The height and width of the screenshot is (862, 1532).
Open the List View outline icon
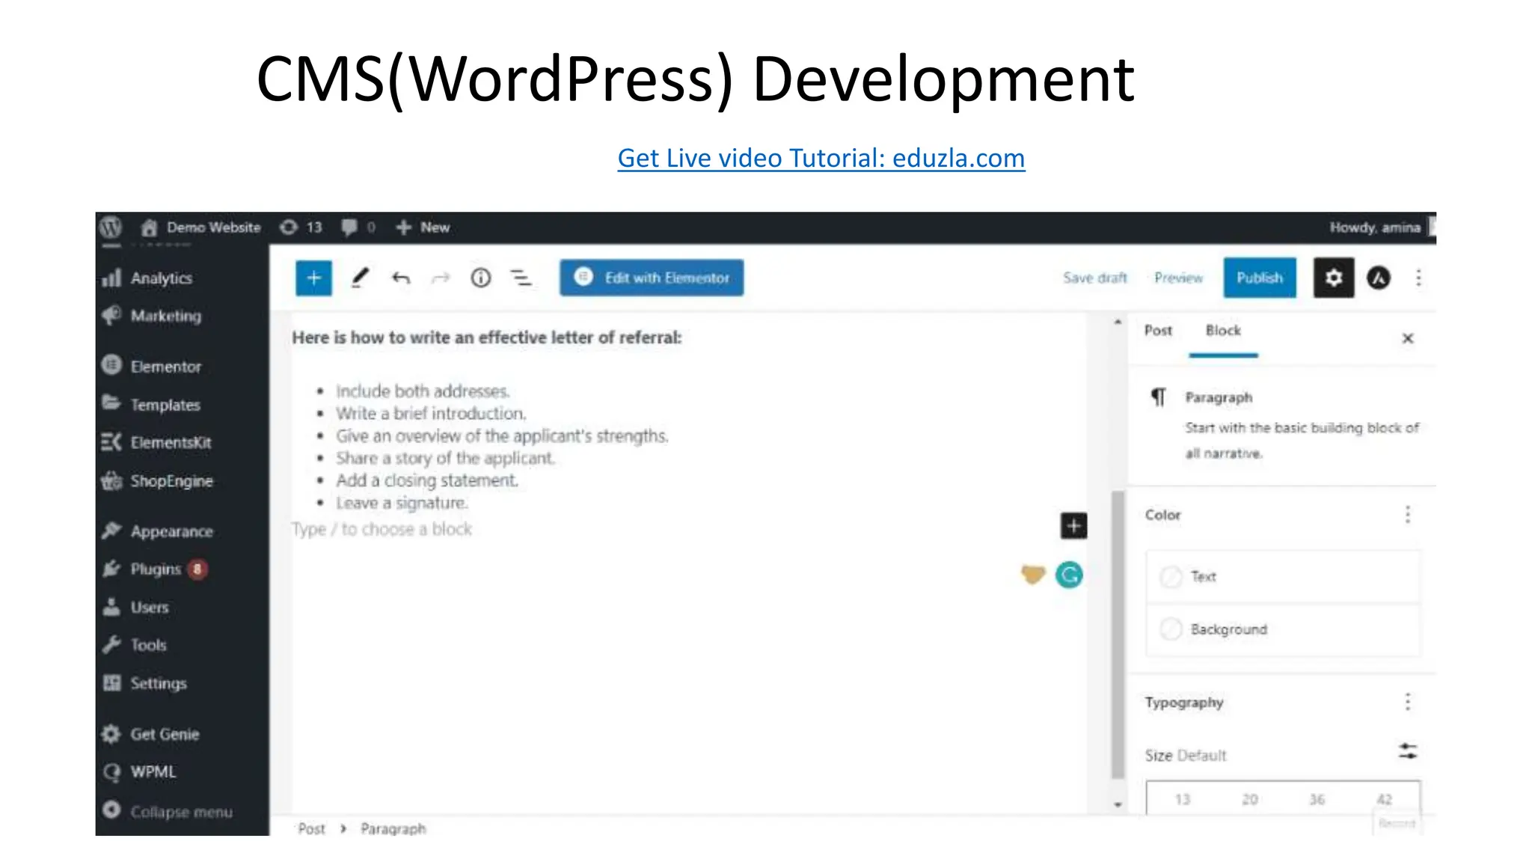pyautogui.click(x=521, y=278)
